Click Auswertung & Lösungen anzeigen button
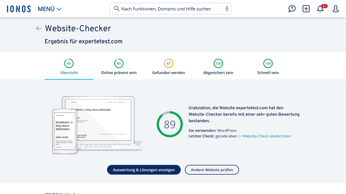The width and height of the screenshot is (346, 194). [144, 170]
